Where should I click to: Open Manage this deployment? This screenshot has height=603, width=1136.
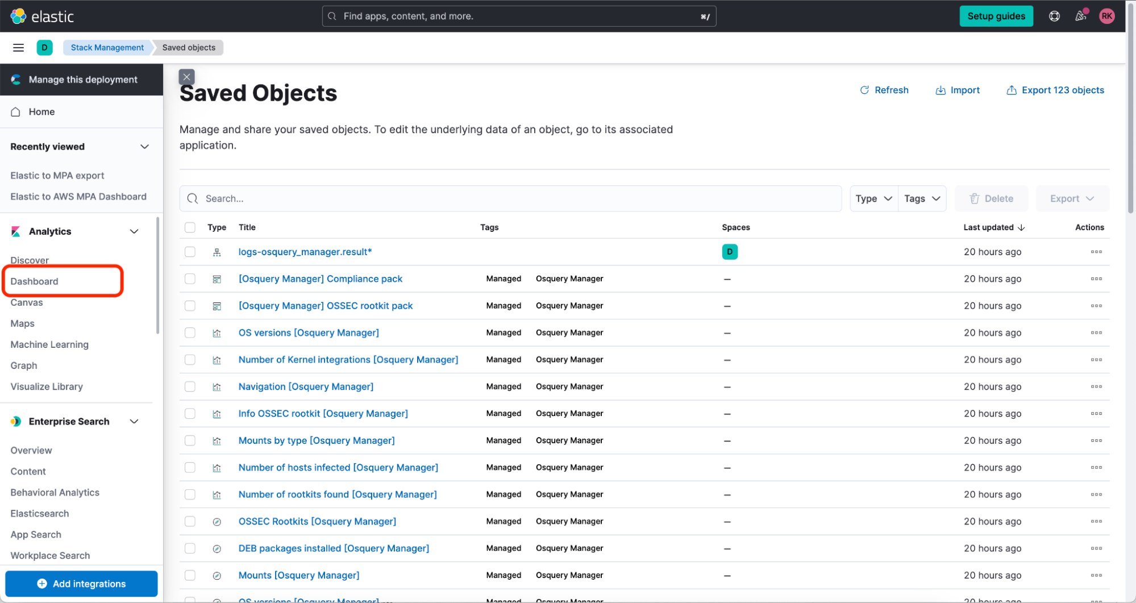pos(81,80)
